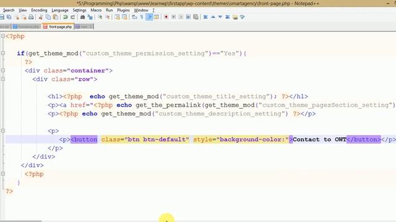
Task: Open the Encoding menu
Action: point(39,10)
